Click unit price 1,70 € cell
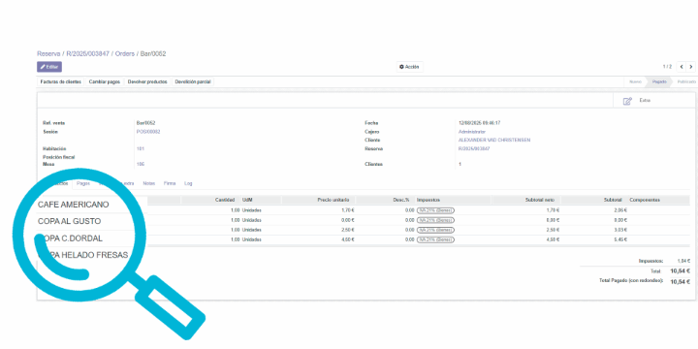 (x=348, y=210)
